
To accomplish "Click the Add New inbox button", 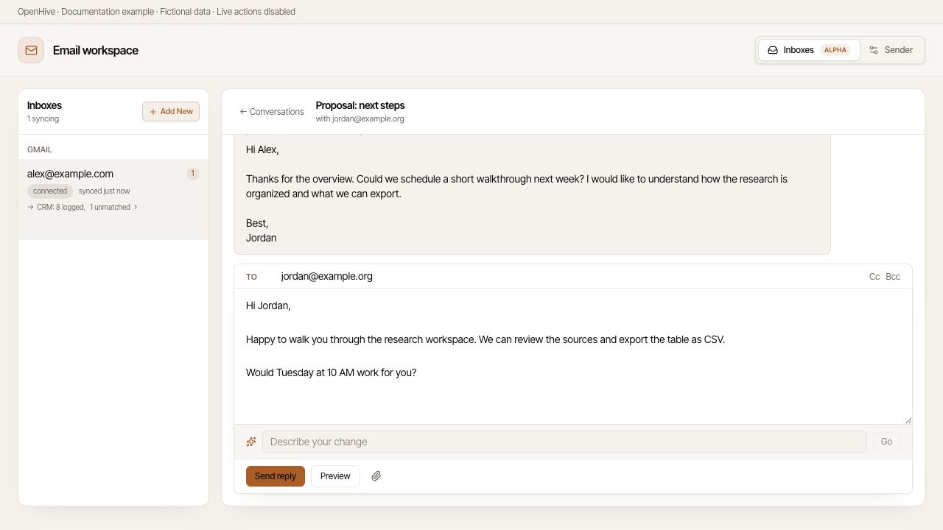I will 171,111.
